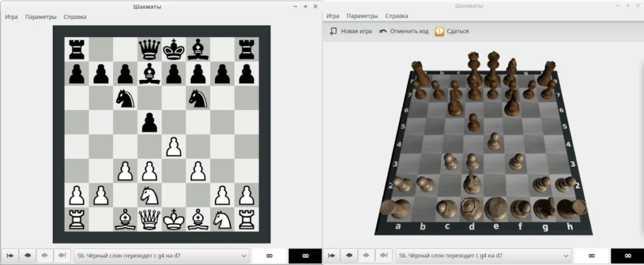Open Параметры menu in right 3D chess window
This screenshot has width=644, height=265.
coord(362,16)
